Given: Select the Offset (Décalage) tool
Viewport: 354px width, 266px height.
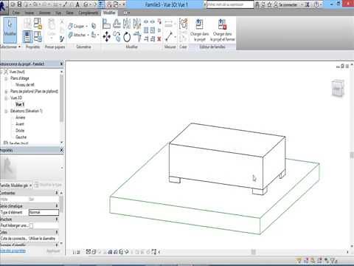Looking at the screenshot, I should click(117, 24).
